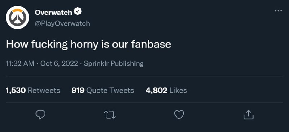
Task: Click the Overwatch display name
Action: 53,12
